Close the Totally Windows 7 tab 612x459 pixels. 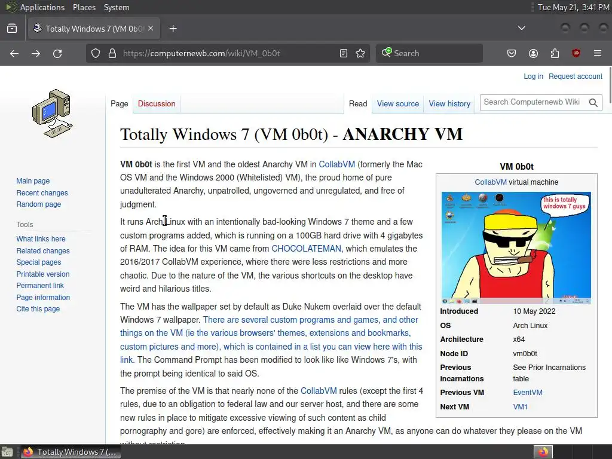click(151, 28)
